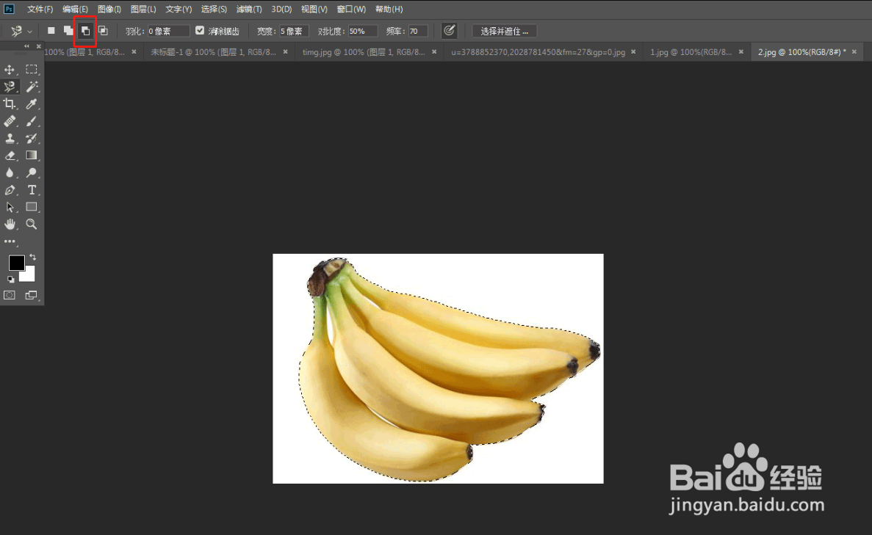Select the Path Selection tool
Viewport: 872px width, 535px height.
10,207
